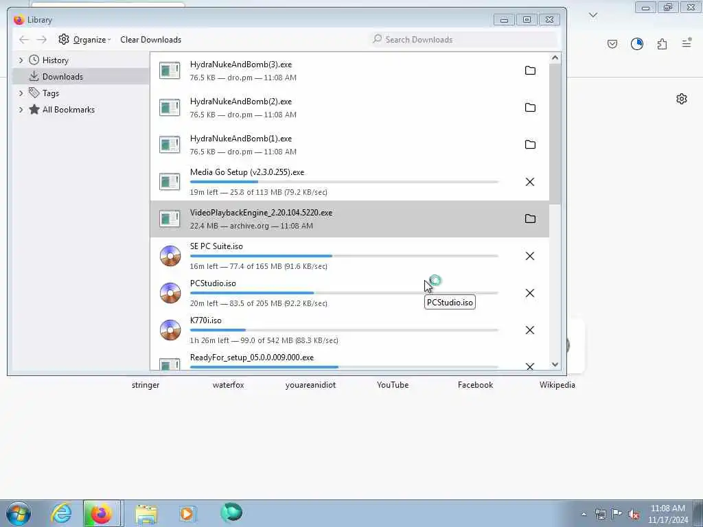The image size is (703, 527).
Task: Open containing folder for HydraNukeAndBomb(2).exe
Action: click(530, 108)
